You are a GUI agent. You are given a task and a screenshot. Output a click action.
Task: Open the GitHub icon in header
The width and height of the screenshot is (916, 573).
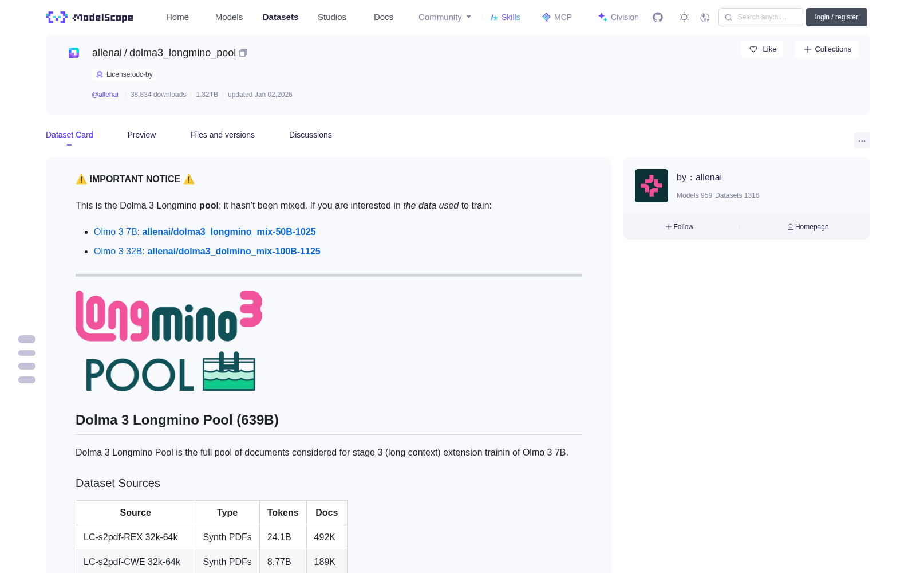point(658,17)
